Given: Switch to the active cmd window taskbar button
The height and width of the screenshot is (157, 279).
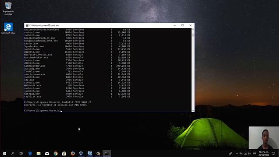Looking at the screenshot, I should (107, 154).
